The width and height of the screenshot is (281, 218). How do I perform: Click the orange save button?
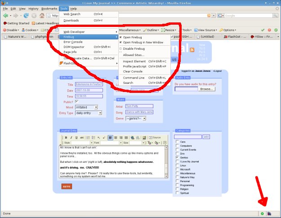click(x=67, y=186)
